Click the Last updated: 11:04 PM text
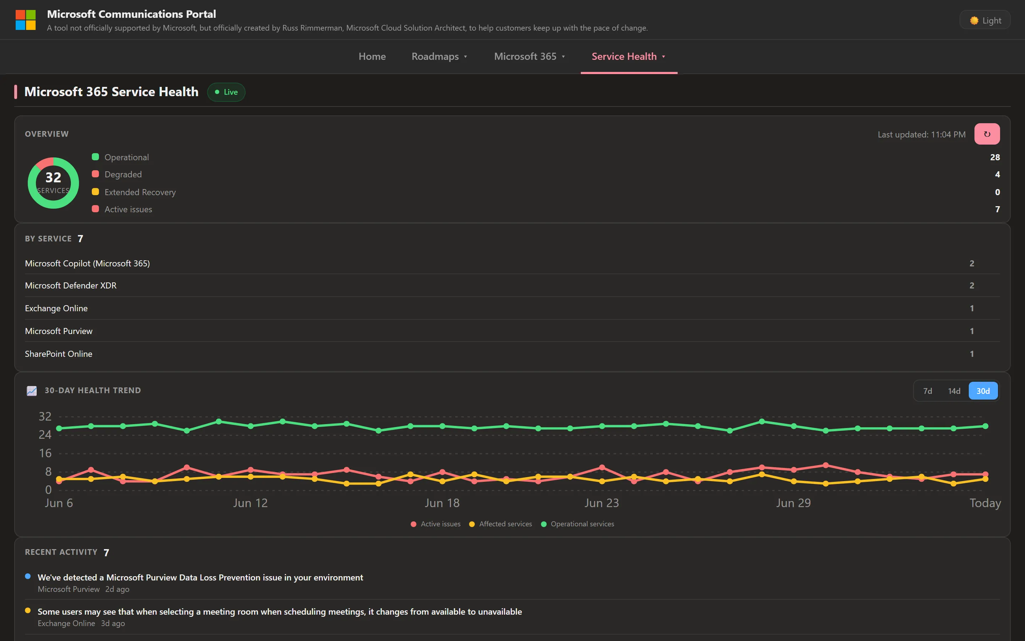This screenshot has width=1025, height=641. tap(921, 134)
